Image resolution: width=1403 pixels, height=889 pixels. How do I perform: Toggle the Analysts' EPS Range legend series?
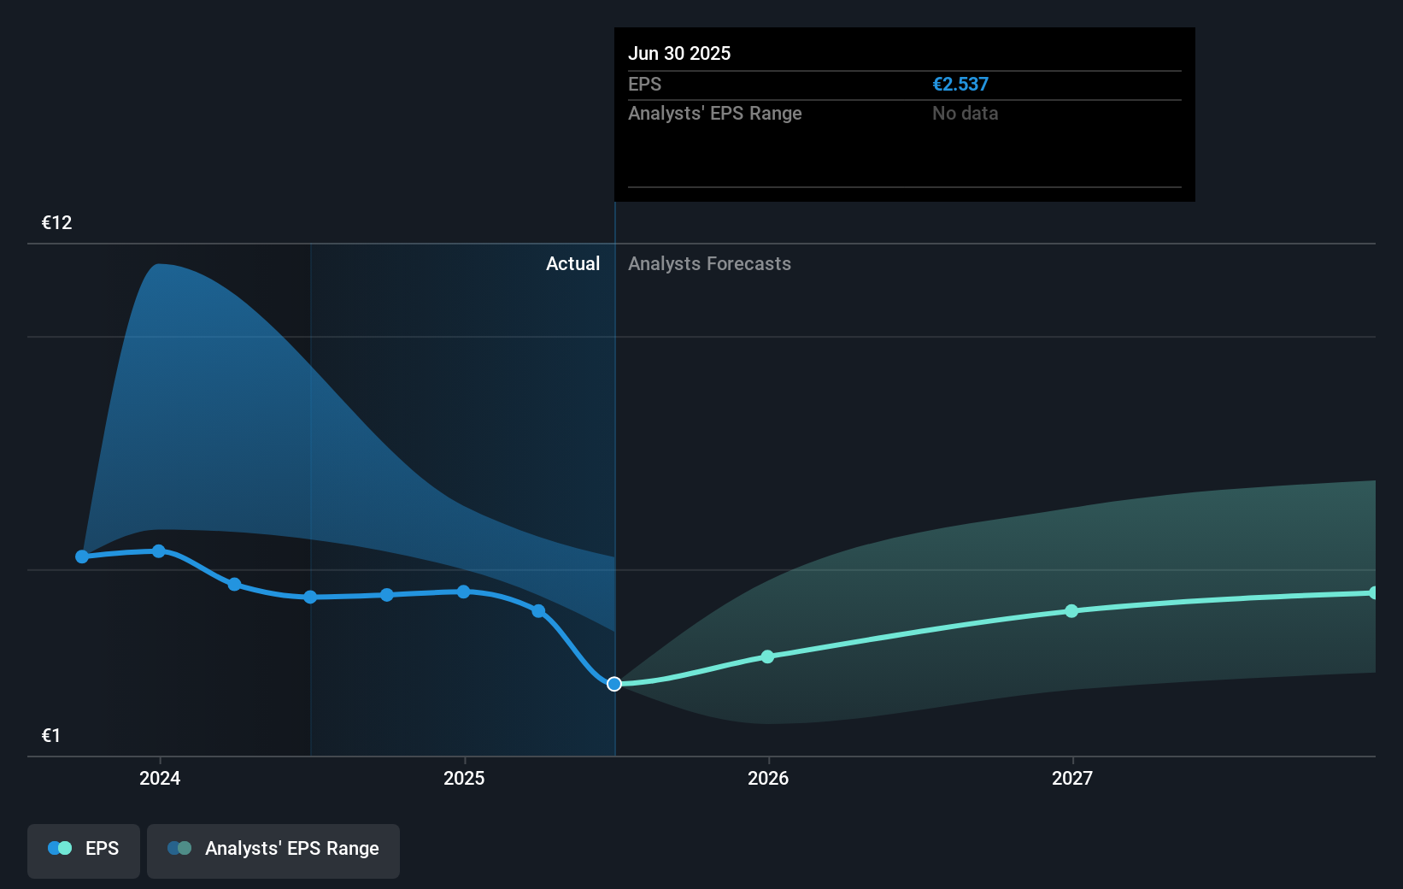(x=273, y=849)
